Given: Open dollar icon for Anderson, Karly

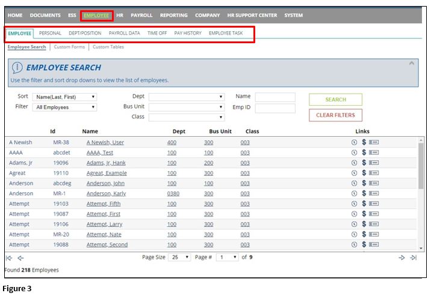Looking at the screenshot, I should pos(364,193).
